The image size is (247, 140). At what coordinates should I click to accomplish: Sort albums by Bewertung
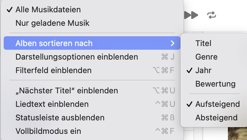pos(215,84)
